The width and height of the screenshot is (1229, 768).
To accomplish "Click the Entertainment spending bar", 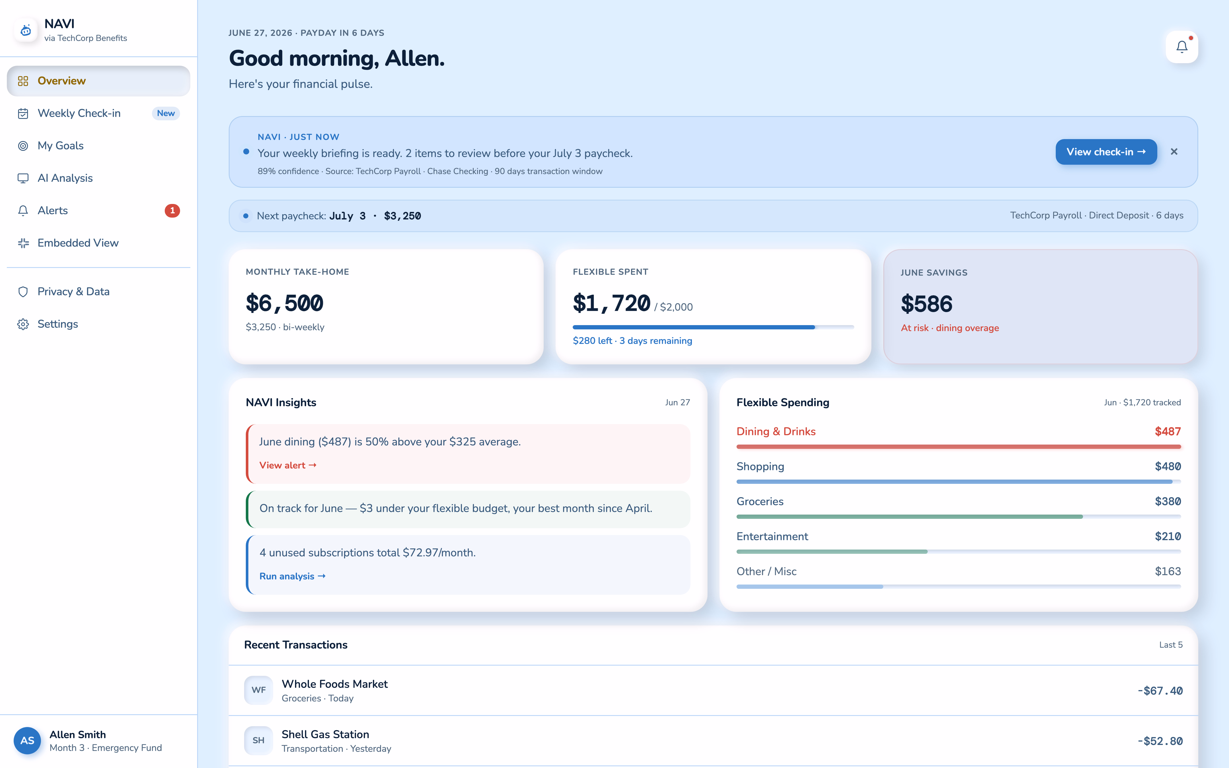I will click(958, 552).
